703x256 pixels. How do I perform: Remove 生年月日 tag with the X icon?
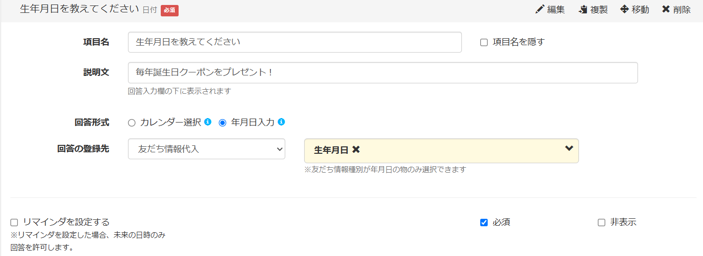coord(356,149)
